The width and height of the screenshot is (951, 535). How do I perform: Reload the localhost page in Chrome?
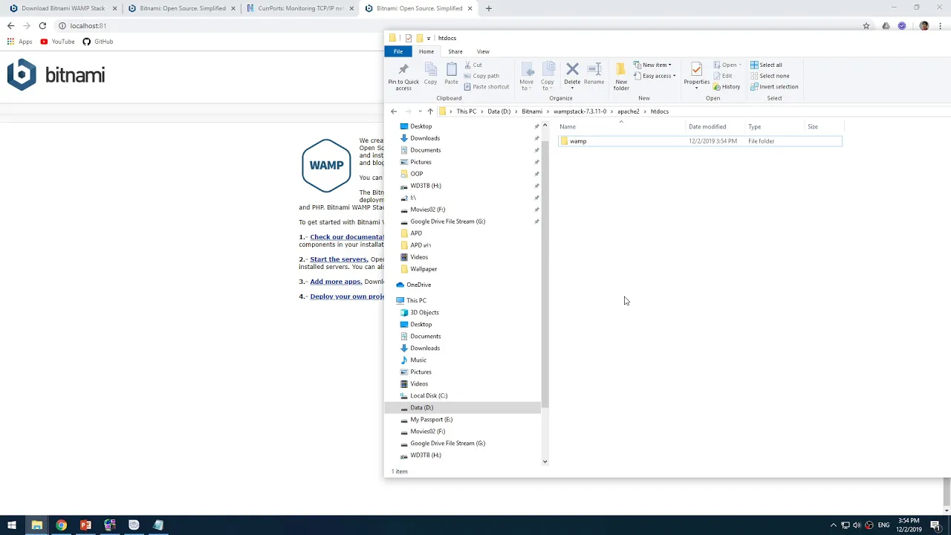42,25
